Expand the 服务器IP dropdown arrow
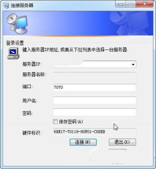Viewport: 156px width, 169px height. click(133, 64)
